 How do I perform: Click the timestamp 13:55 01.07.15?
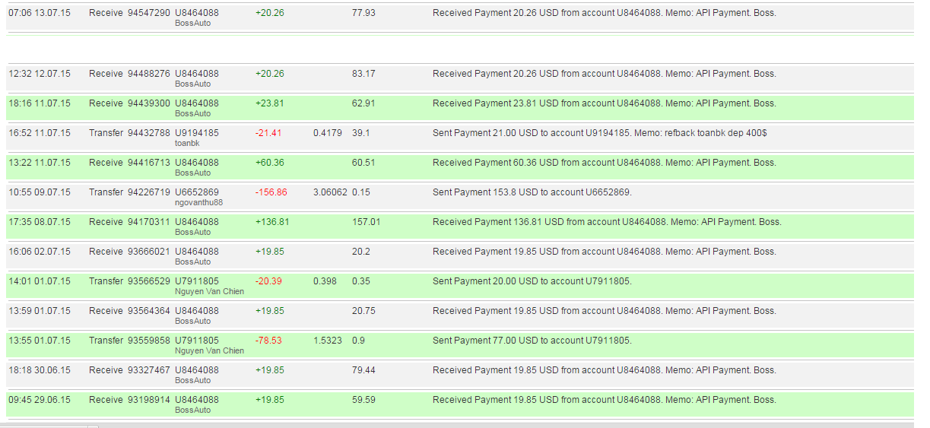click(x=40, y=341)
